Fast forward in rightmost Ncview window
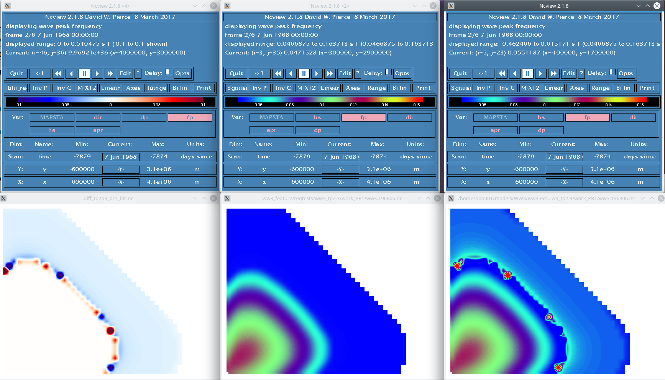 (x=554, y=73)
